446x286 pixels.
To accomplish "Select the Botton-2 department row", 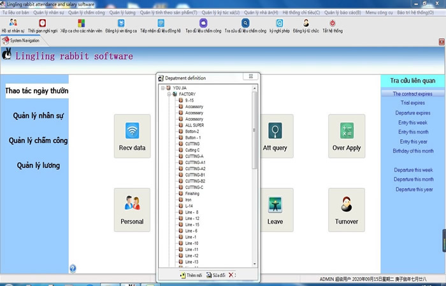I will [192, 132].
